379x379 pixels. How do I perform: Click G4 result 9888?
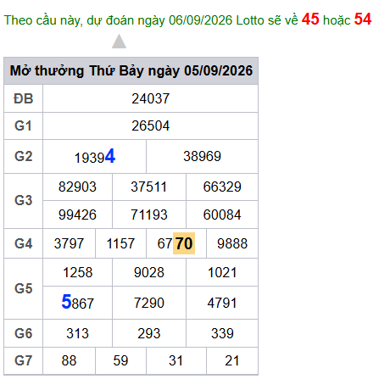point(232,243)
